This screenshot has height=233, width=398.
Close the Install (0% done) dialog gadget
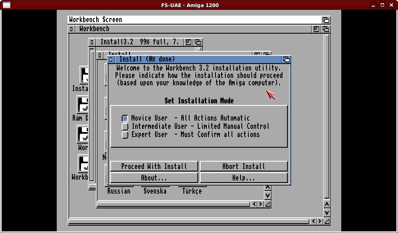[111, 59]
